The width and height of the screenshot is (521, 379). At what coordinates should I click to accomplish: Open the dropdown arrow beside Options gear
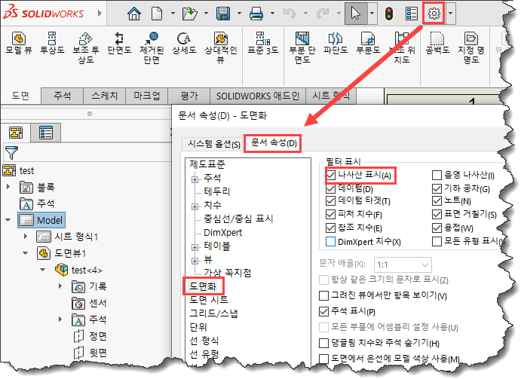point(451,14)
